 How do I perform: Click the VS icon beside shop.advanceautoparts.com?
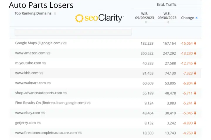65,93
